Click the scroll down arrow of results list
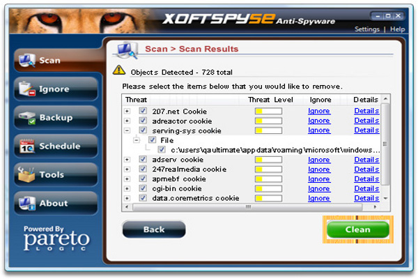 pyautogui.click(x=385, y=198)
